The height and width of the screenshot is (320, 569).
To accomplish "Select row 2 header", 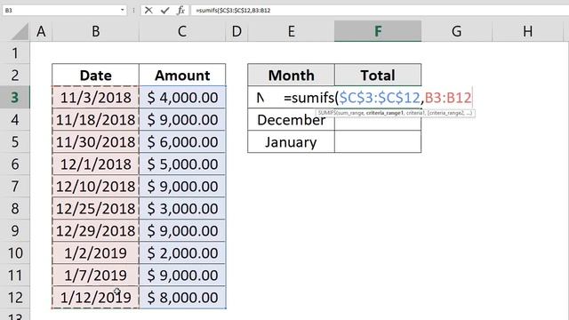I will 15,75.
